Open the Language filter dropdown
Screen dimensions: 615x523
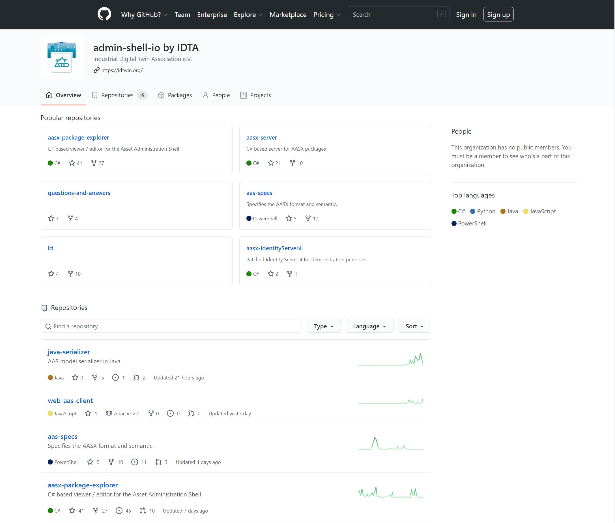(369, 326)
